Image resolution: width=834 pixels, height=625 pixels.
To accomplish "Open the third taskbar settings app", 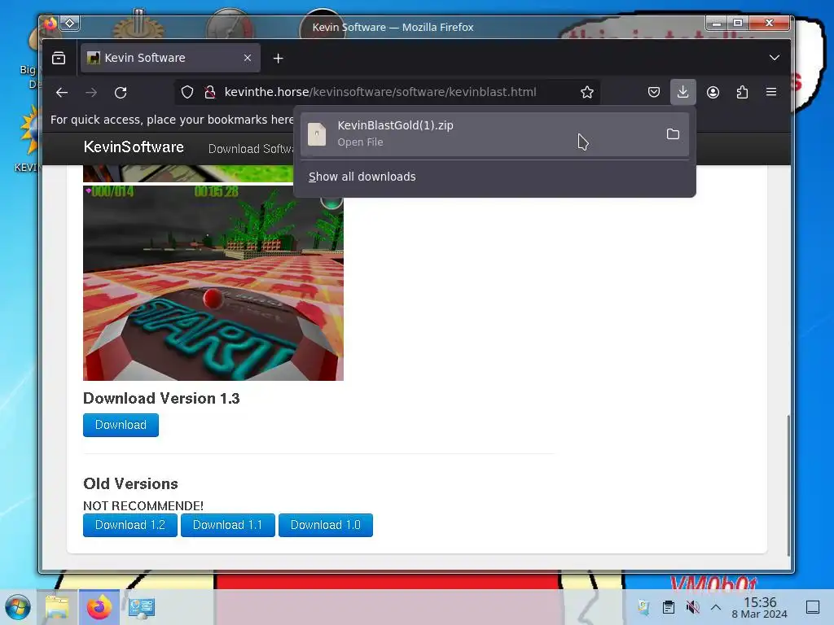I will click(142, 607).
